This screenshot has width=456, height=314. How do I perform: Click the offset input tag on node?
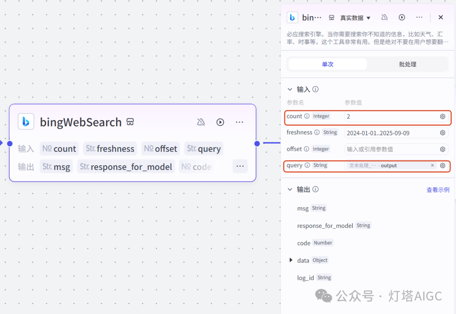click(x=160, y=149)
